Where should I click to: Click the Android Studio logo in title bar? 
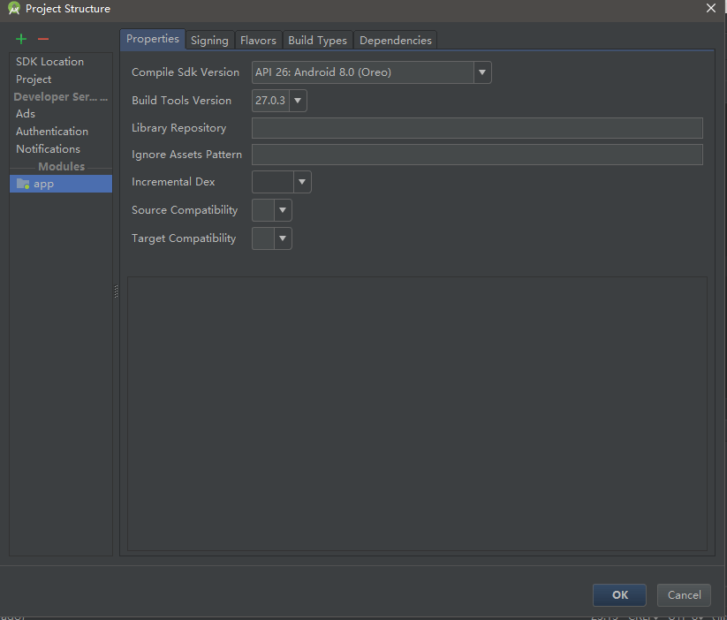[x=14, y=8]
